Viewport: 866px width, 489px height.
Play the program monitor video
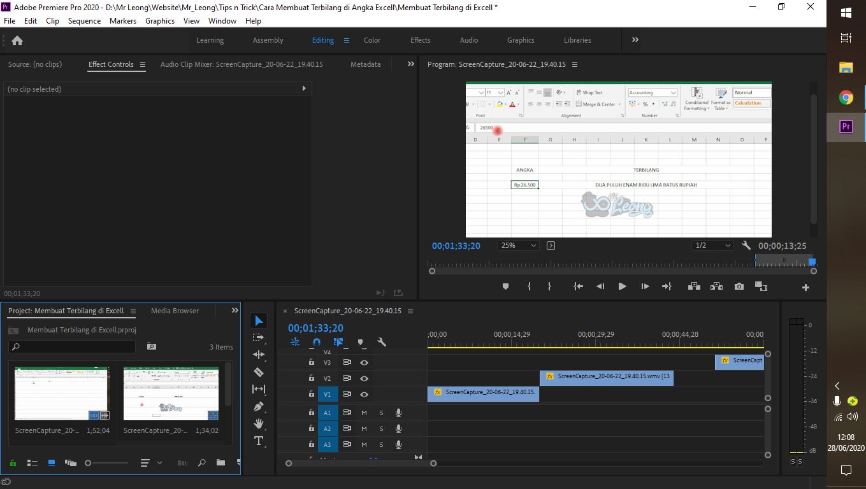click(623, 287)
